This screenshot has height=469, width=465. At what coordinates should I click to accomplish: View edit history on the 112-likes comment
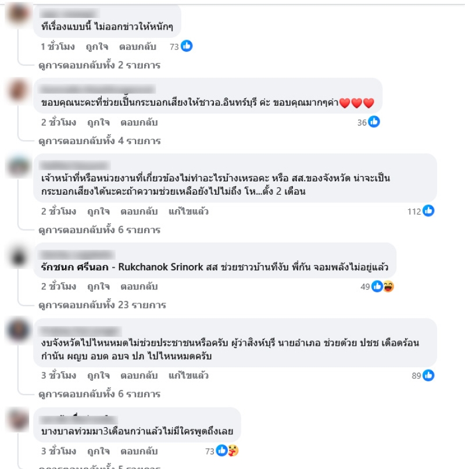188,212
